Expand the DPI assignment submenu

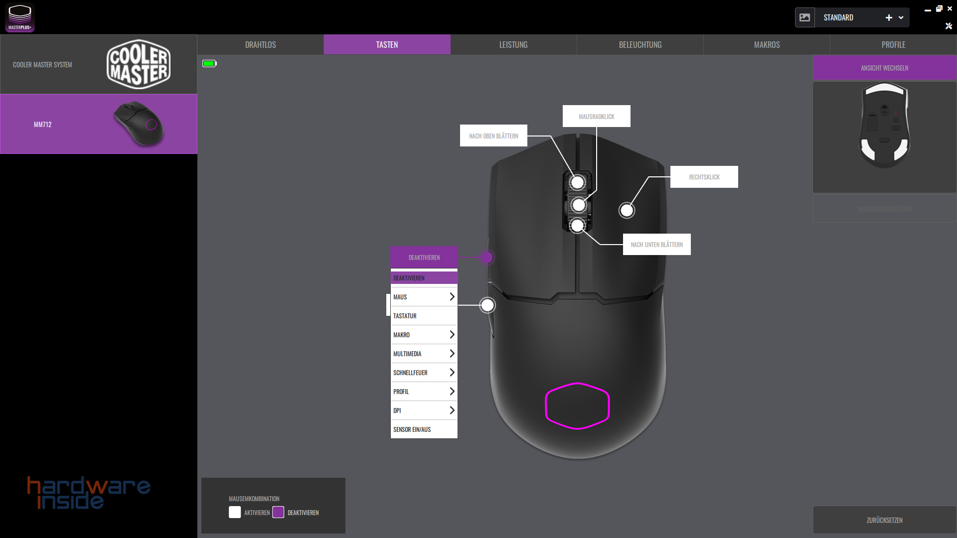click(452, 410)
